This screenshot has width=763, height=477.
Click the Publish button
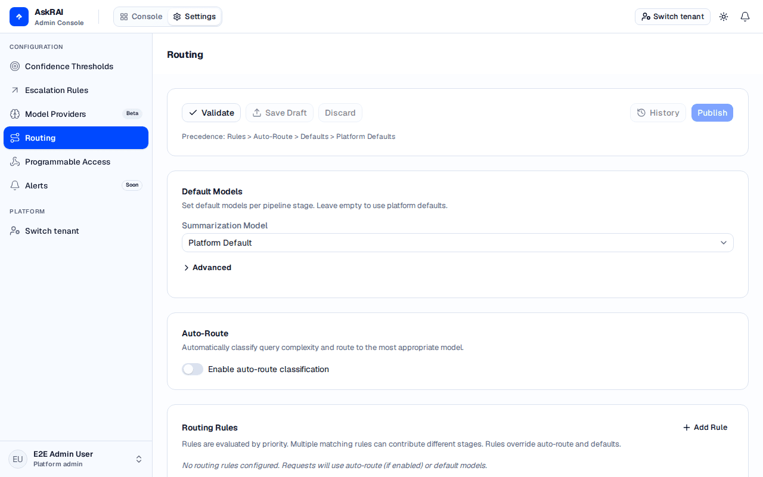712,113
